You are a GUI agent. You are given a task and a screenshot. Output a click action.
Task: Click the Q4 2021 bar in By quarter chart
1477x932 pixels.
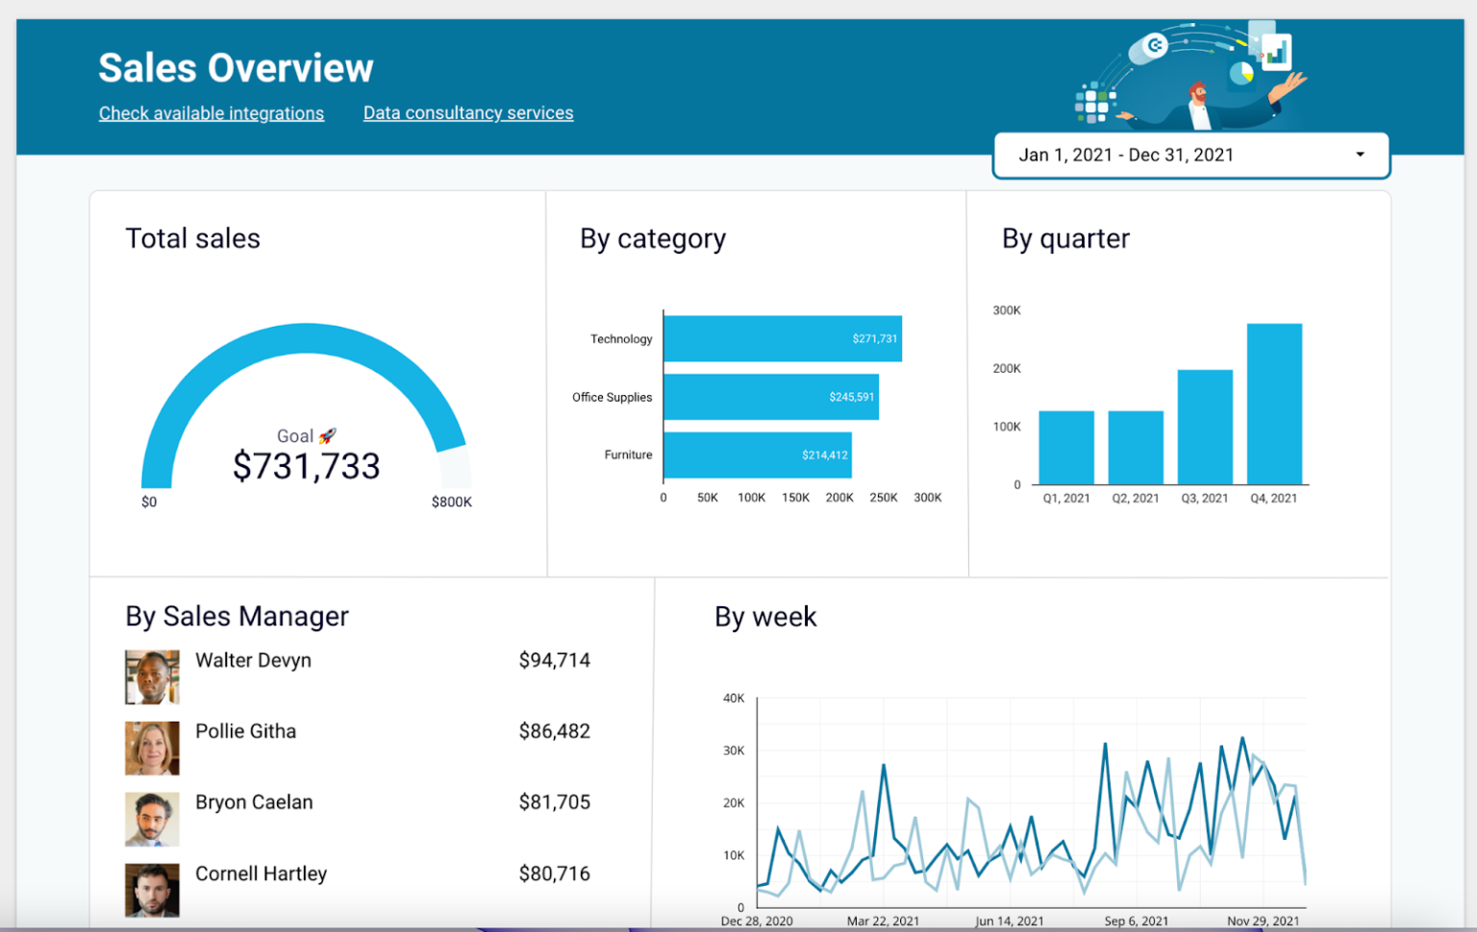(1274, 404)
